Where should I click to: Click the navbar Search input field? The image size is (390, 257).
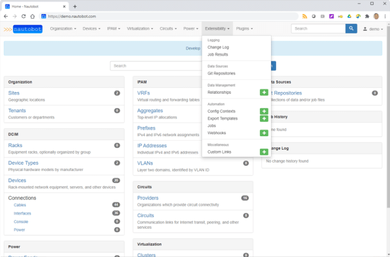[x=317, y=29]
